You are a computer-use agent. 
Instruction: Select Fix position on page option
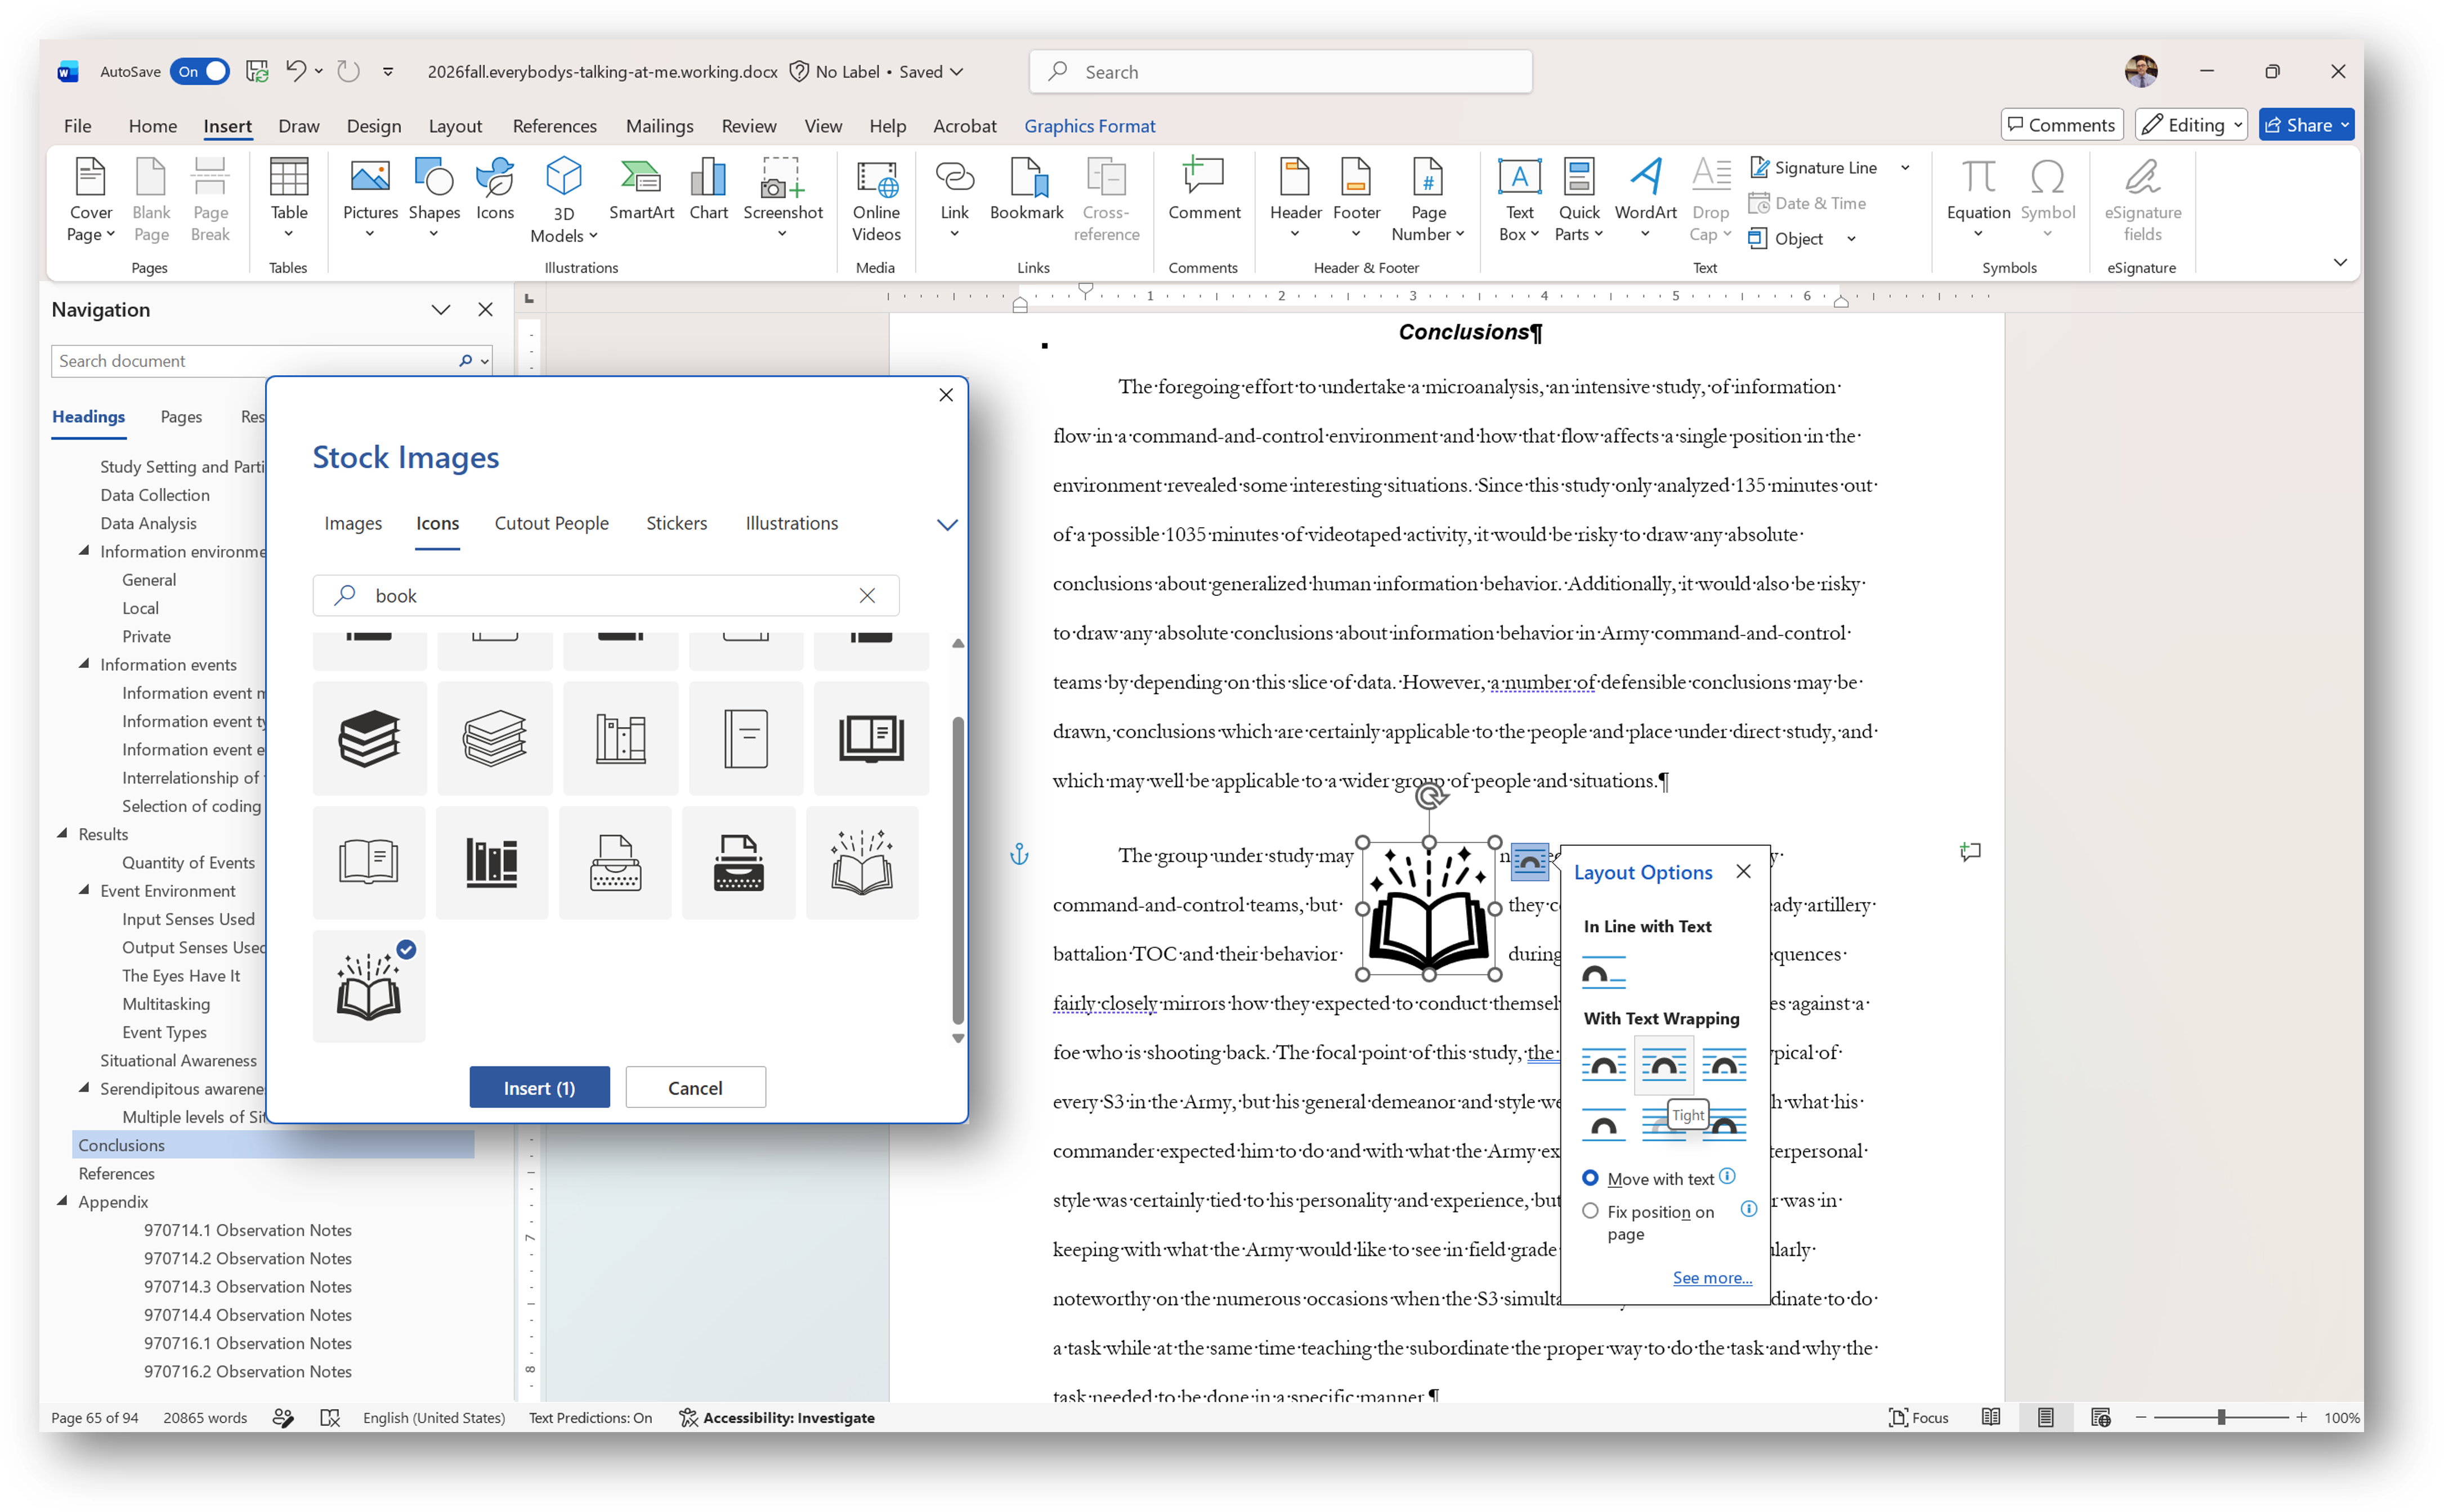[x=1590, y=1211]
